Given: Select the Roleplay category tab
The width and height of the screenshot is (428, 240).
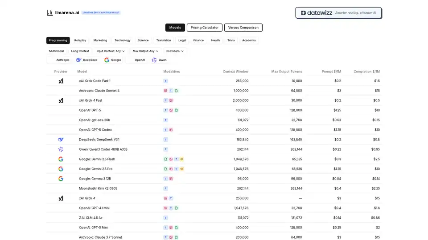Looking at the screenshot, I should point(80,40).
